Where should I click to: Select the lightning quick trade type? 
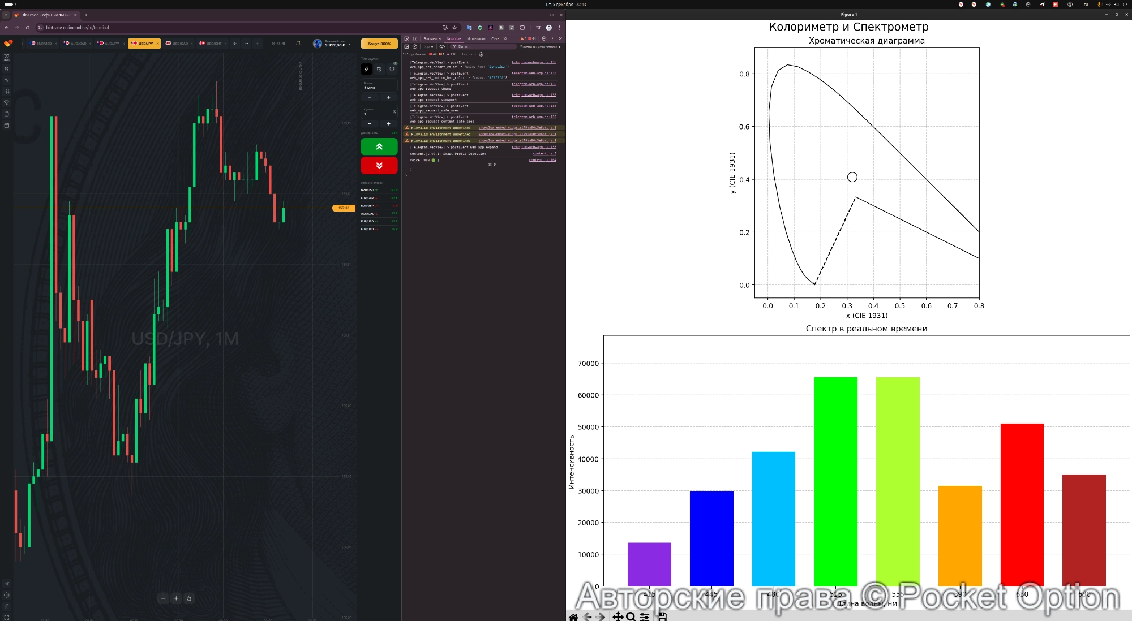click(x=367, y=69)
